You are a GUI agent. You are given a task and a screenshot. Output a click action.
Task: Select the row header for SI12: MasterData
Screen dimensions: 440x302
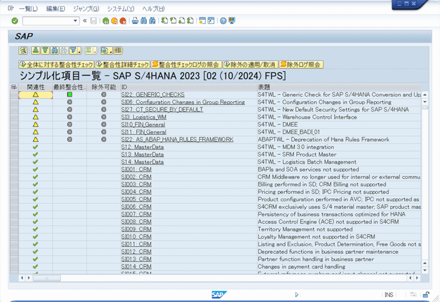[14, 147]
